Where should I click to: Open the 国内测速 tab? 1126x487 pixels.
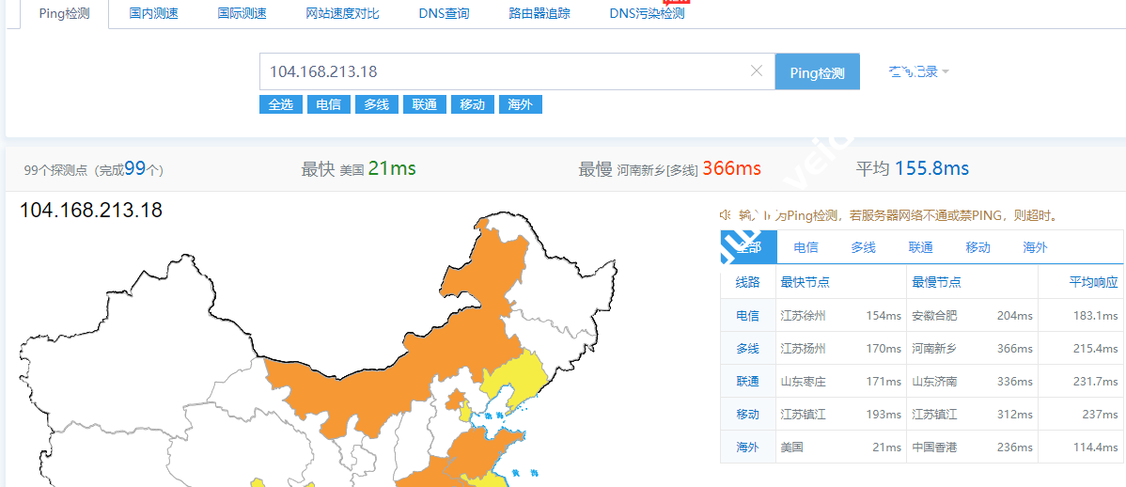[x=154, y=14]
